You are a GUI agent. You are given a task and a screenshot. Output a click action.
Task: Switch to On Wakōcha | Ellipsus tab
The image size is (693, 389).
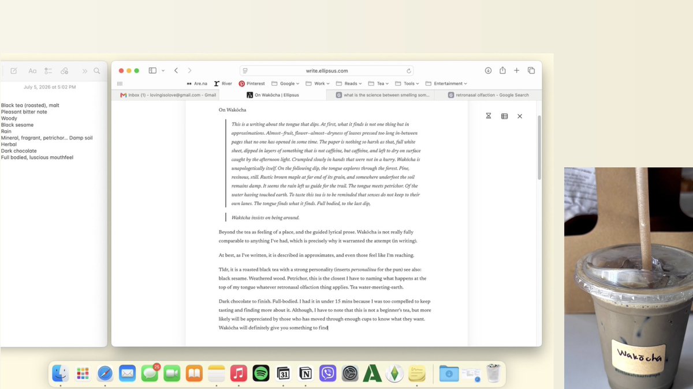click(x=272, y=95)
